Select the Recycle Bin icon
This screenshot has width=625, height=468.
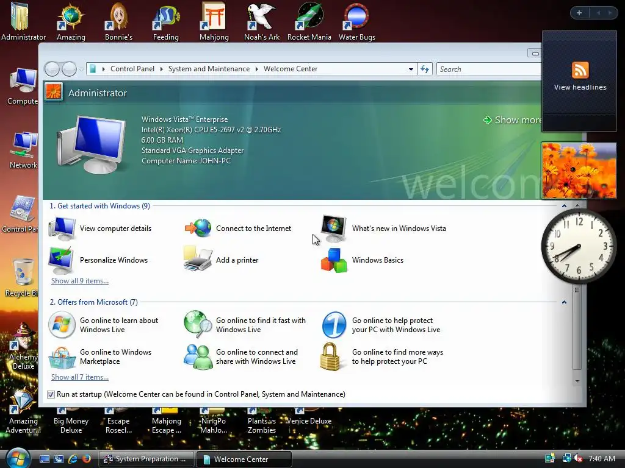22,278
